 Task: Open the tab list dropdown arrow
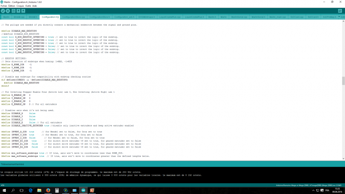[339, 17]
